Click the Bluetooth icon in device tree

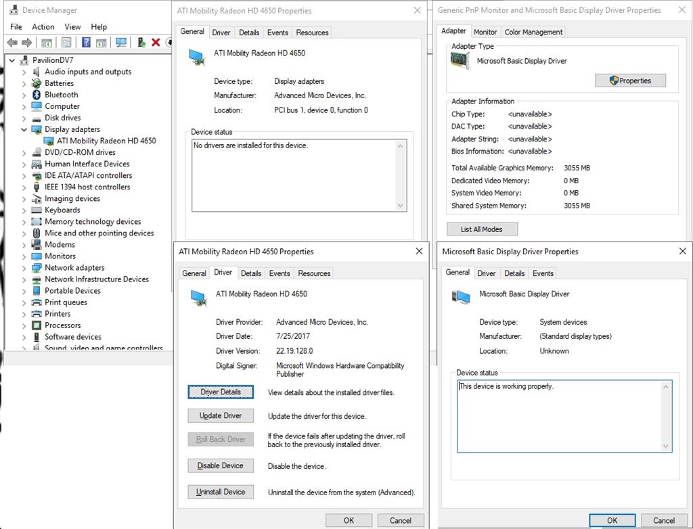click(37, 95)
